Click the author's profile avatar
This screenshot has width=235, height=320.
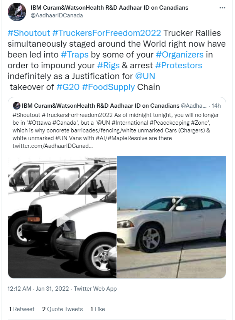[17, 12]
